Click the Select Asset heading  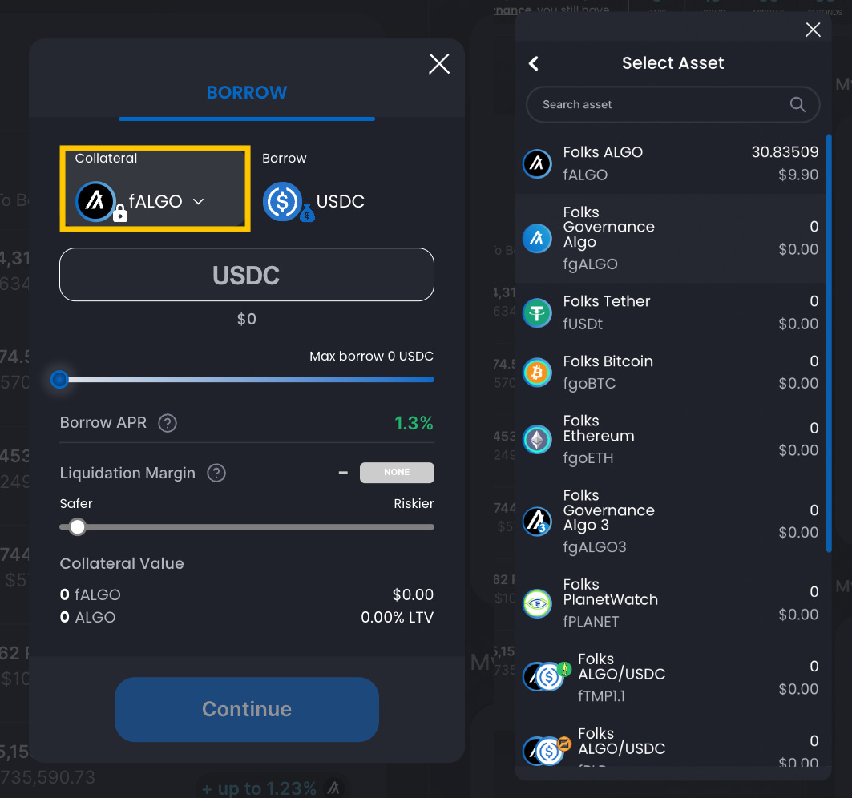(672, 63)
